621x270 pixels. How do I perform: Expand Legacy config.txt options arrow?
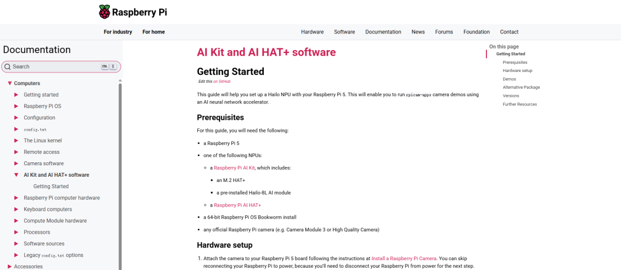coord(16,256)
